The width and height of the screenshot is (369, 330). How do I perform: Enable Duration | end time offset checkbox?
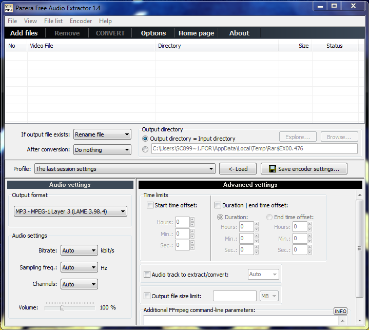click(218, 205)
